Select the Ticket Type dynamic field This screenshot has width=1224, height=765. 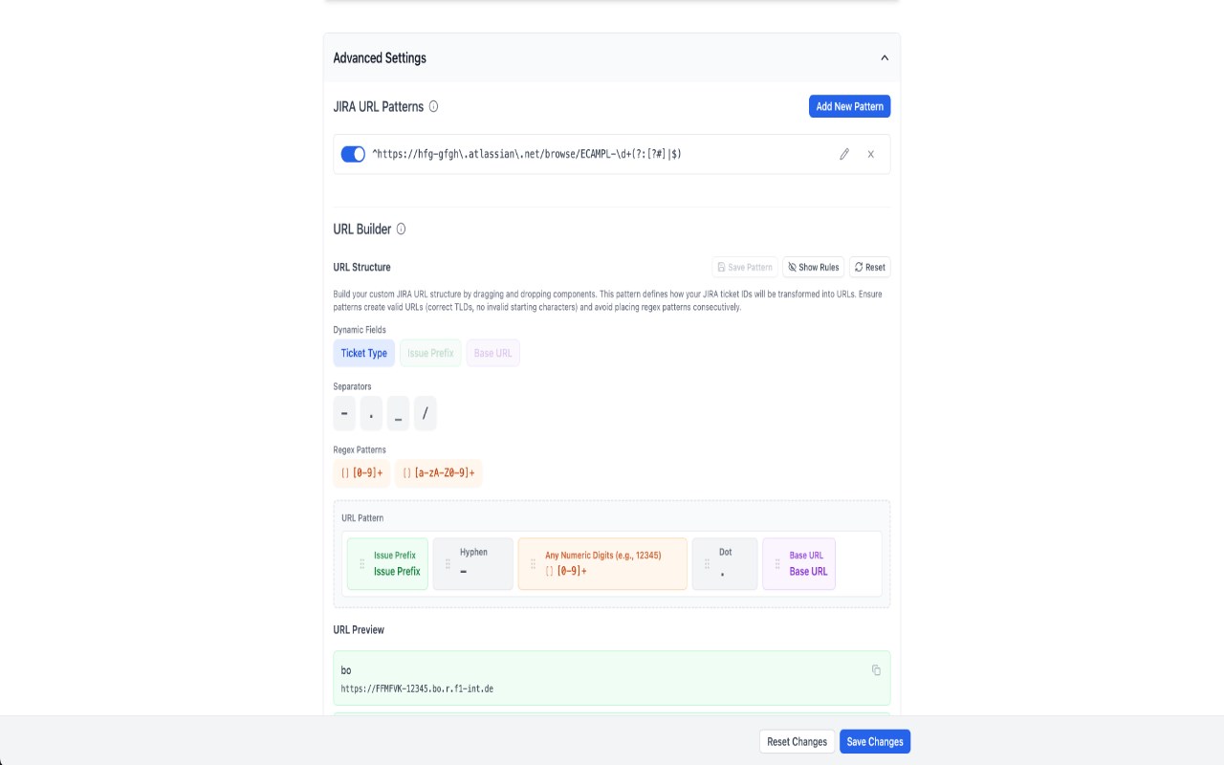pyautogui.click(x=363, y=353)
